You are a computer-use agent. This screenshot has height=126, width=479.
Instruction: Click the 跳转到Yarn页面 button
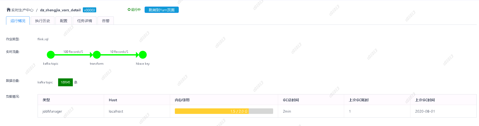click(x=162, y=10)
